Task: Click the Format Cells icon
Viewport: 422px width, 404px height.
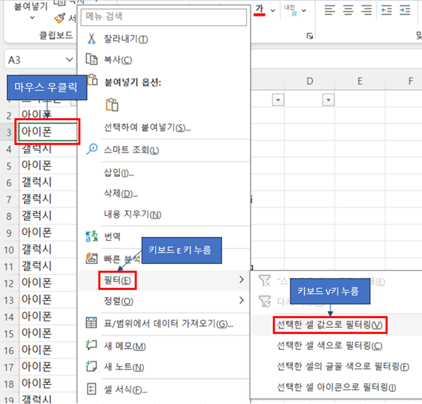Action: [91, 389]
